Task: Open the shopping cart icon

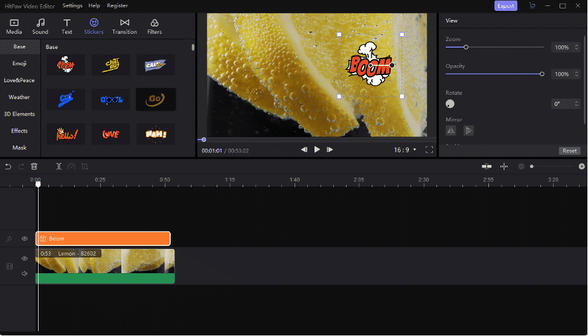Action: (532, 5)
